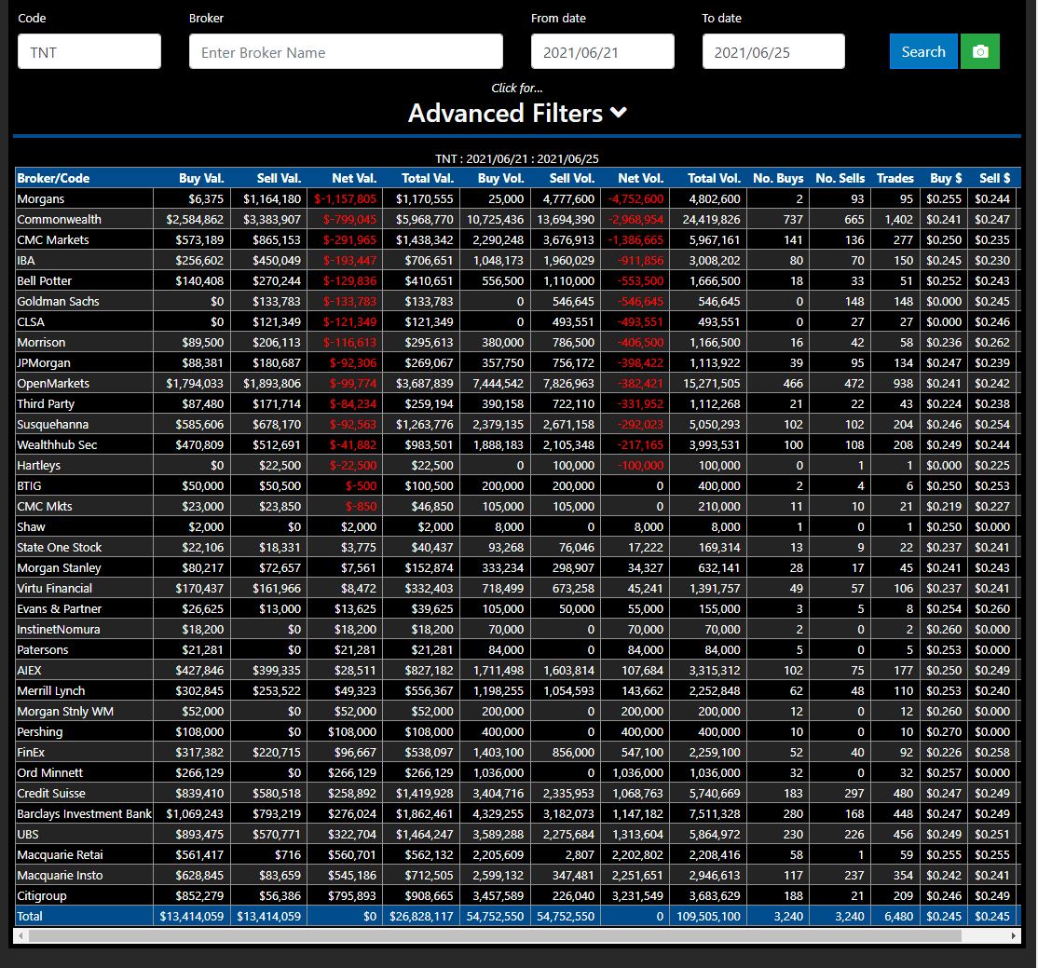Click the Credit Suisse broker name
This screenshot has width=1038, height=968.
51,794
